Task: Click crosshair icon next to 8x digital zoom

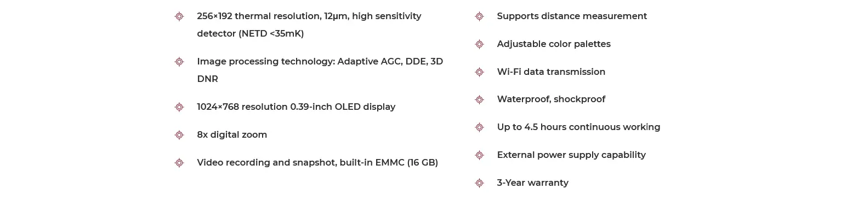Action: 179,135
